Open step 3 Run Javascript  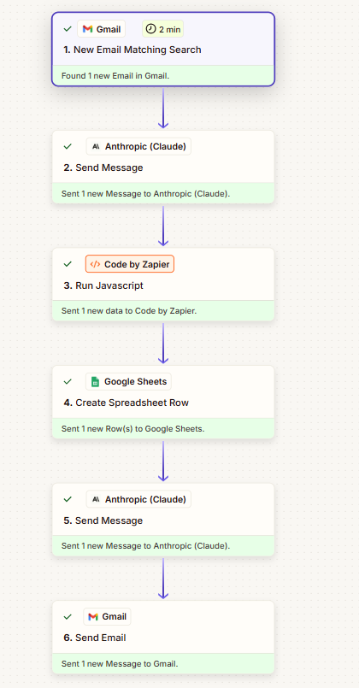coord(103,285)
